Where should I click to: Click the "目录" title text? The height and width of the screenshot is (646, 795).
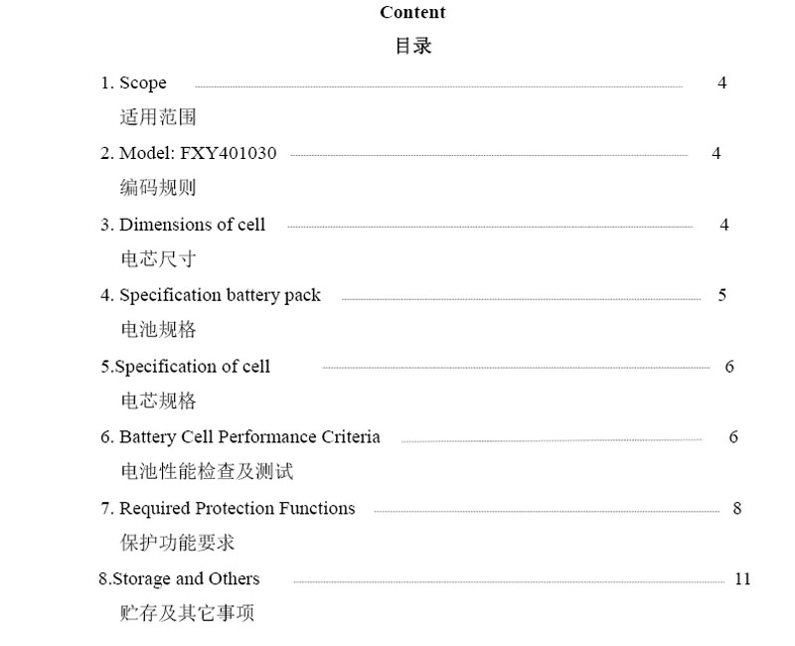point(413,46)
